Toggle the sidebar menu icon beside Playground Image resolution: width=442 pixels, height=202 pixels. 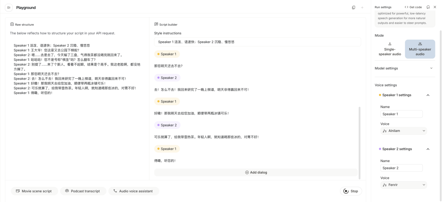coord(9,7)
